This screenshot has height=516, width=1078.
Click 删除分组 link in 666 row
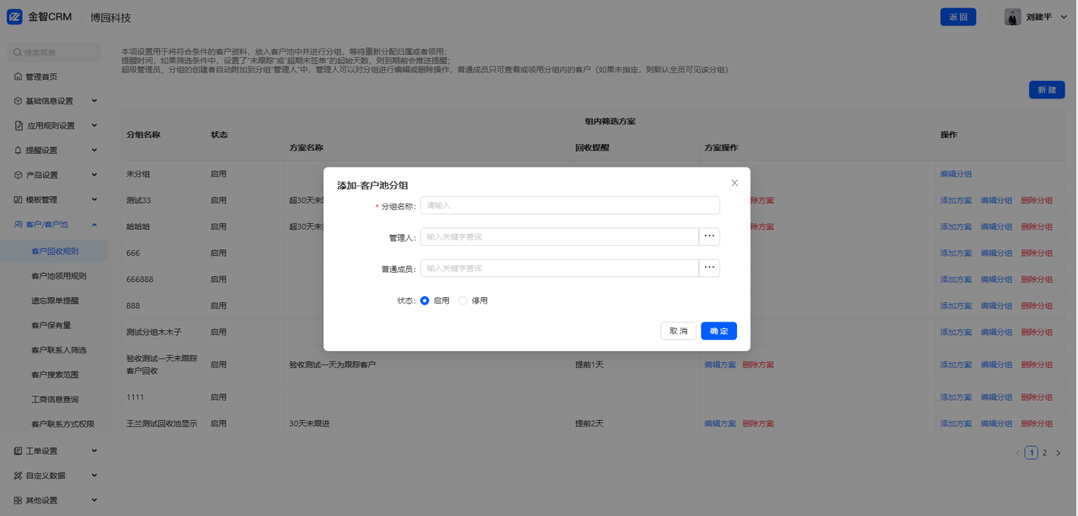[x=1037, y=253]
